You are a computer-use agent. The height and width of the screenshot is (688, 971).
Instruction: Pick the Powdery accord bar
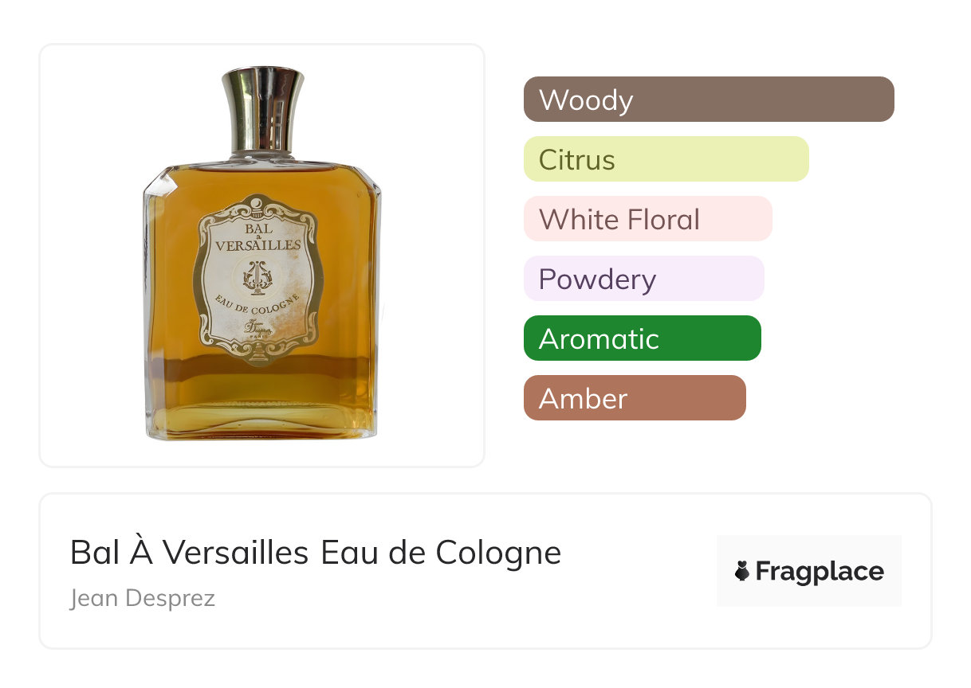click(644, 279)
